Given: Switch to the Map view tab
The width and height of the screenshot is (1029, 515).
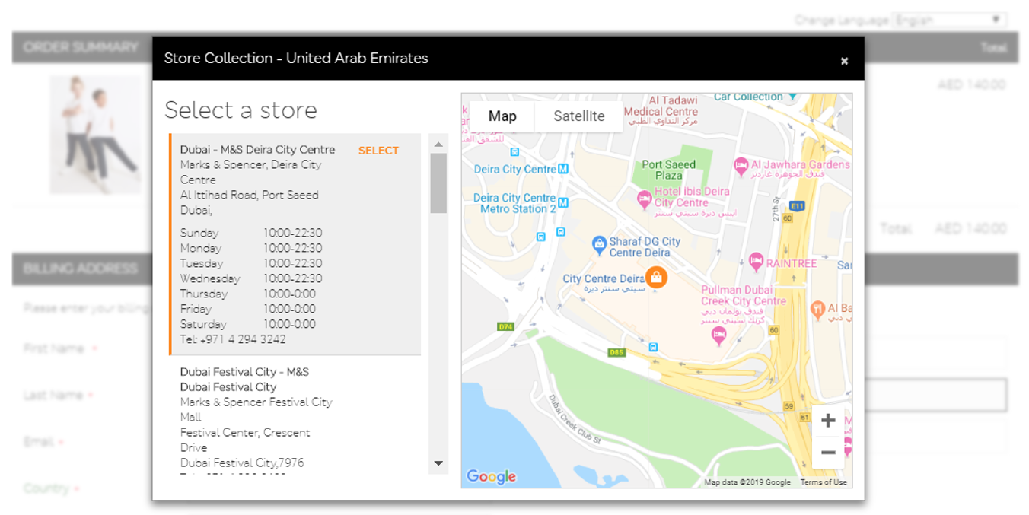Looking at the screenshot, I should pyautogui.click(x=502, y=116).
